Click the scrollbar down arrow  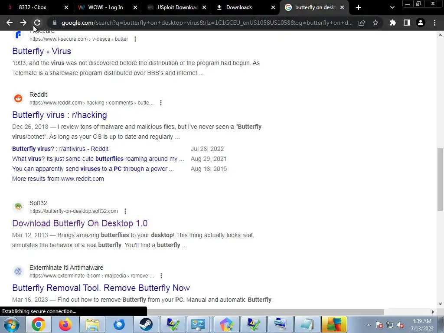[440, 304]
